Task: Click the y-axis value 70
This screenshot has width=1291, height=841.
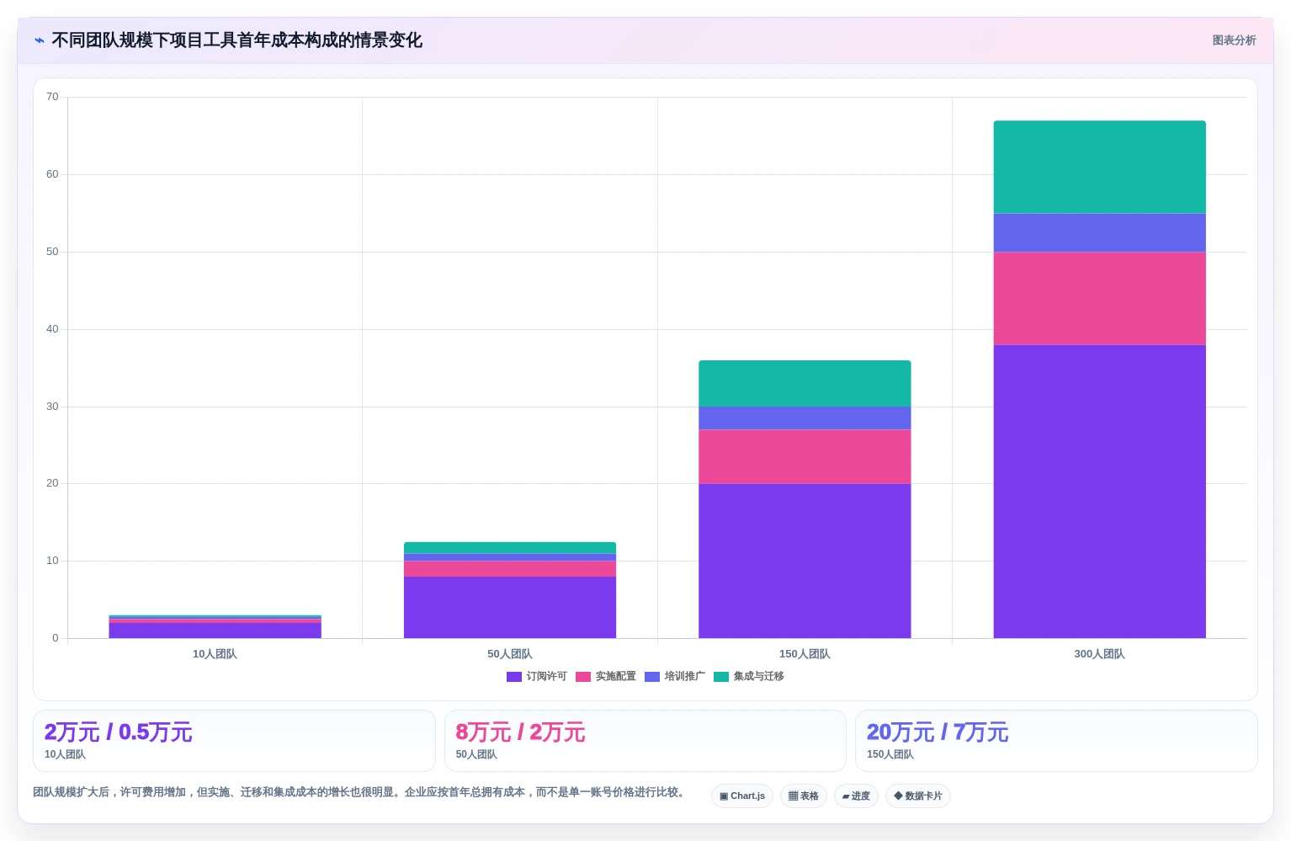Action: [52, 97]
